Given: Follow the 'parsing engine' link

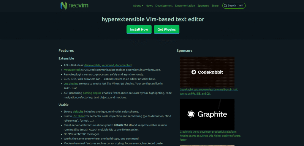Looking at the screenshot, I should click(x=92, y=93).
